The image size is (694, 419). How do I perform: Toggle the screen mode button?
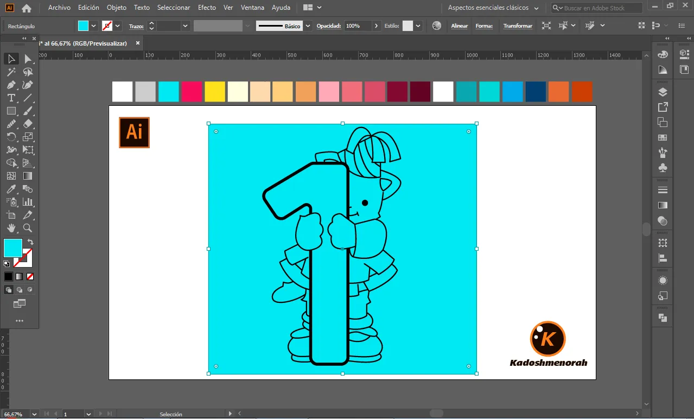[20, 303]
